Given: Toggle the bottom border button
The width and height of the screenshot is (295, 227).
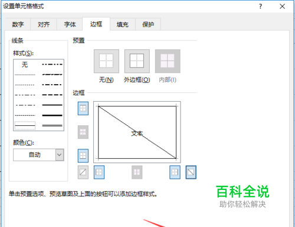Looking at the screenshot, I should pos(83,156).
